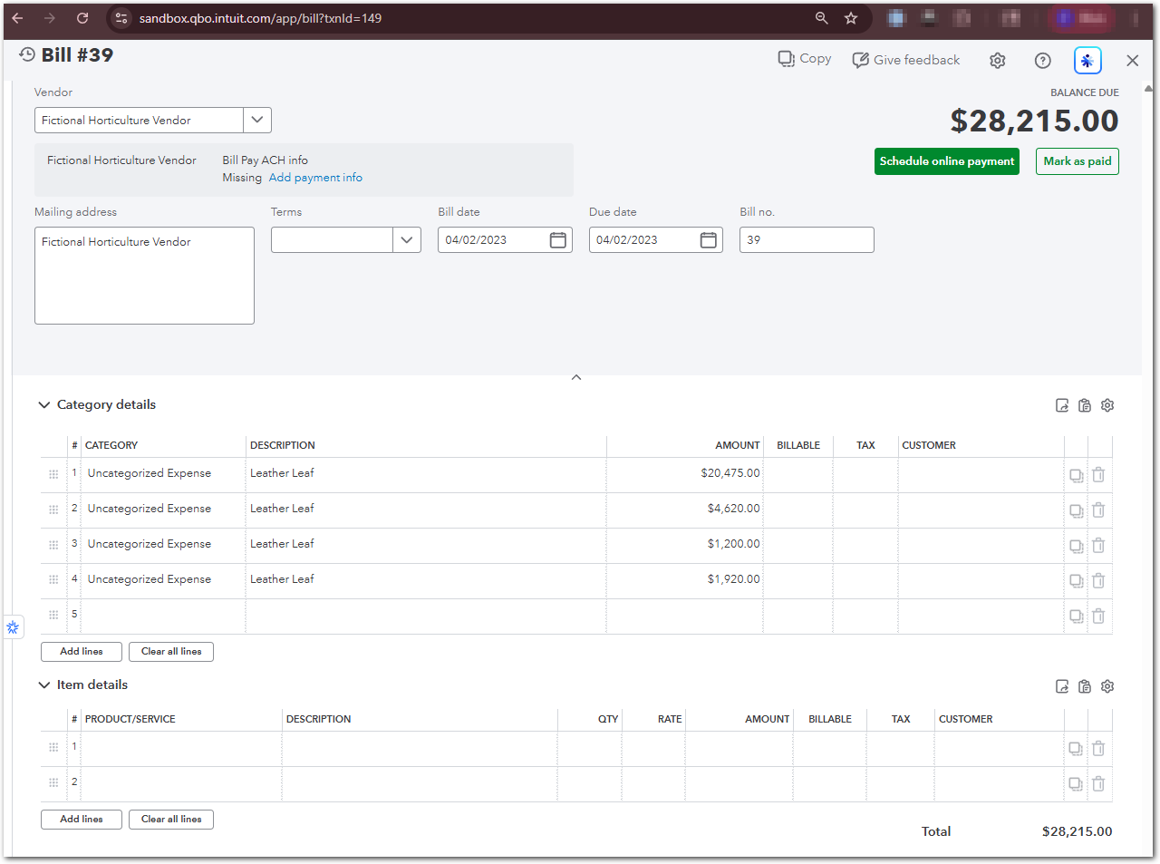Open Vendor dropdown arrow

click(257, 121)
